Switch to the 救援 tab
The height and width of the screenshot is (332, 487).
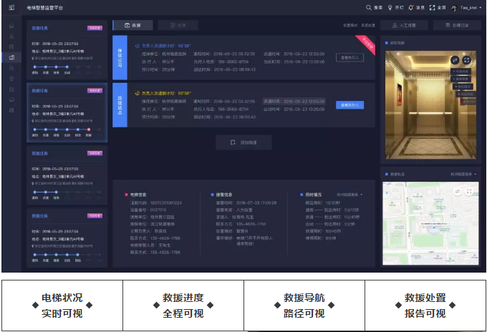coord(132,25)
